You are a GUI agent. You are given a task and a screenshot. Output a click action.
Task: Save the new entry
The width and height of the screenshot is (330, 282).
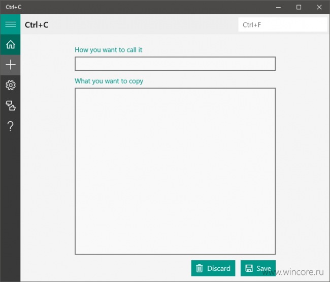pyautogui.click(x=258, y=268)
